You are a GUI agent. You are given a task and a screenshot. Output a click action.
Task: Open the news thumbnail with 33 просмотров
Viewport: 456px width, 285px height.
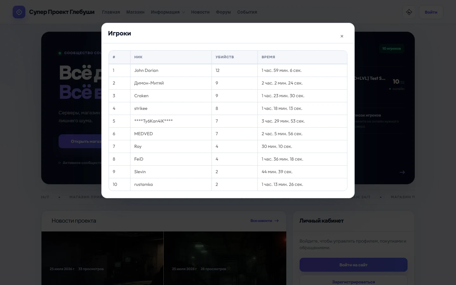(102, 258)
